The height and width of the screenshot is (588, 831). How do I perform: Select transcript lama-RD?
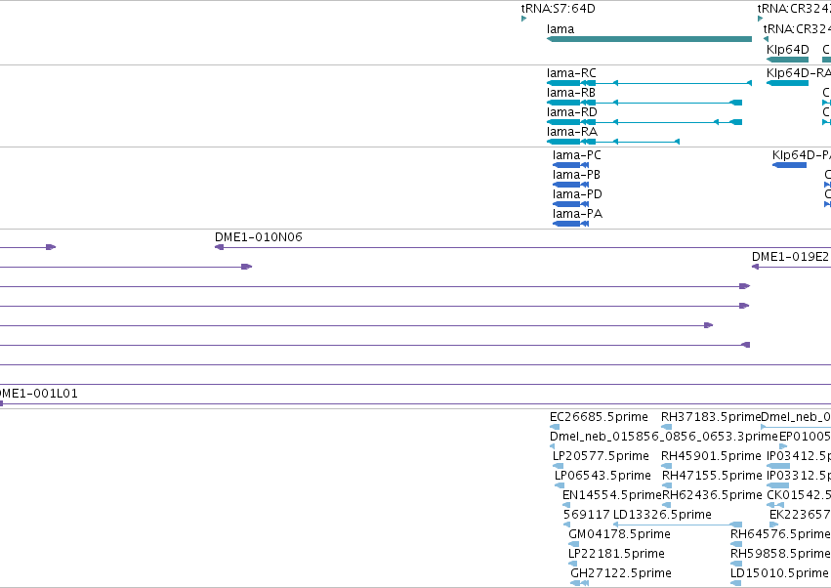coord(572,112)
